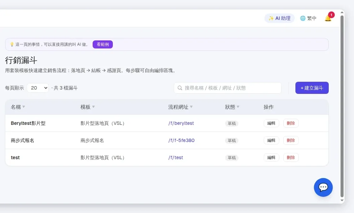Open the chat bubble widget
This screenshot has width=354, height=213.
(323, 187)
